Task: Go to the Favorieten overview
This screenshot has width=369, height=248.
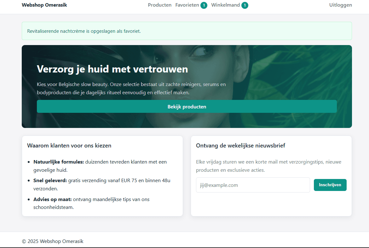Action: pyautogui.click(x=187, y=5)
